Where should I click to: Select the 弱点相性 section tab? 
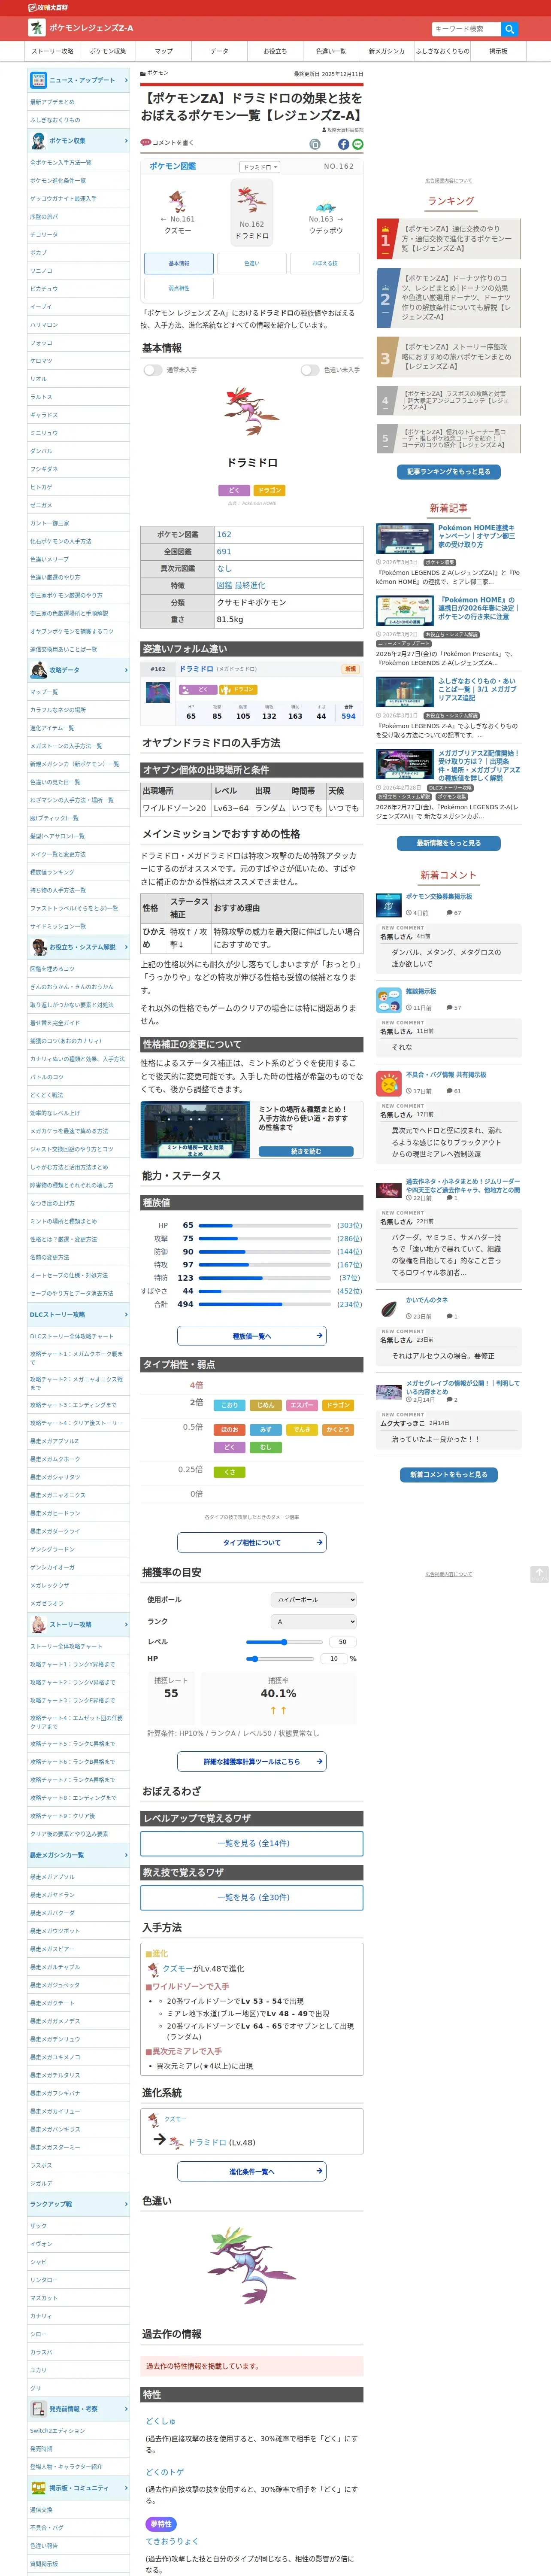pyautogui.click(x=179, y=288)
